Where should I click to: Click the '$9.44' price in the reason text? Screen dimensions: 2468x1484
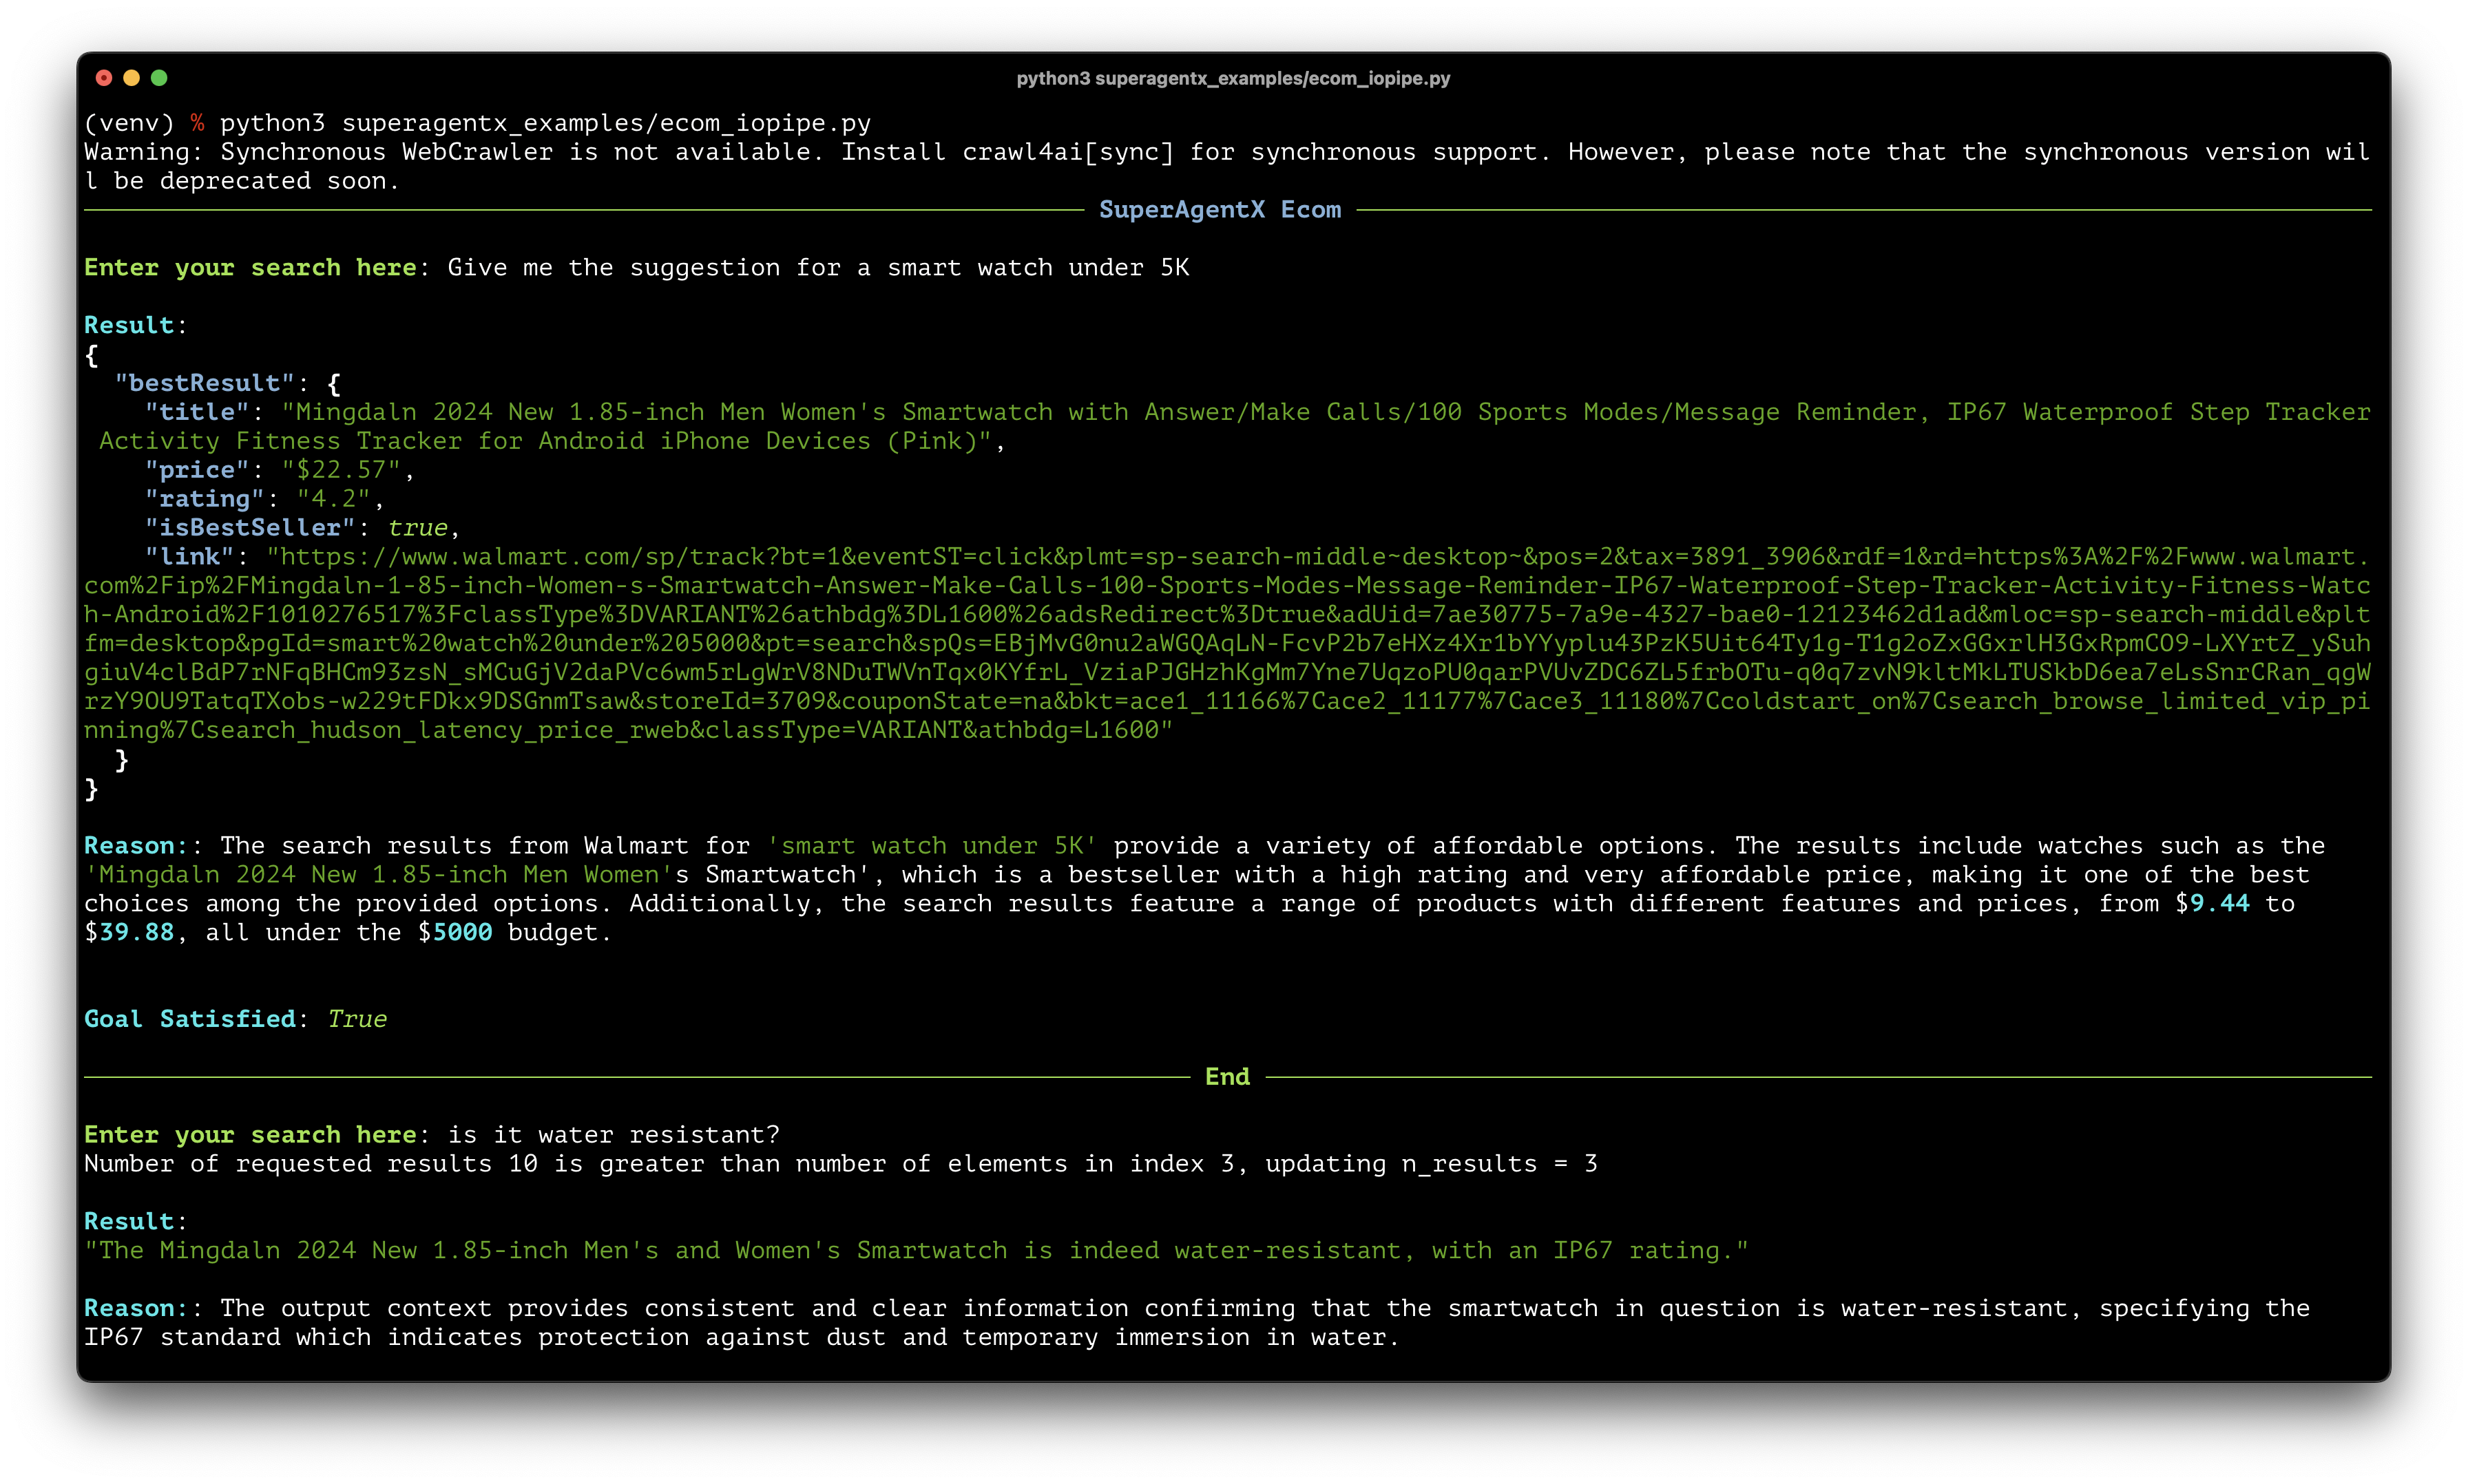[x=2212, y=904]
